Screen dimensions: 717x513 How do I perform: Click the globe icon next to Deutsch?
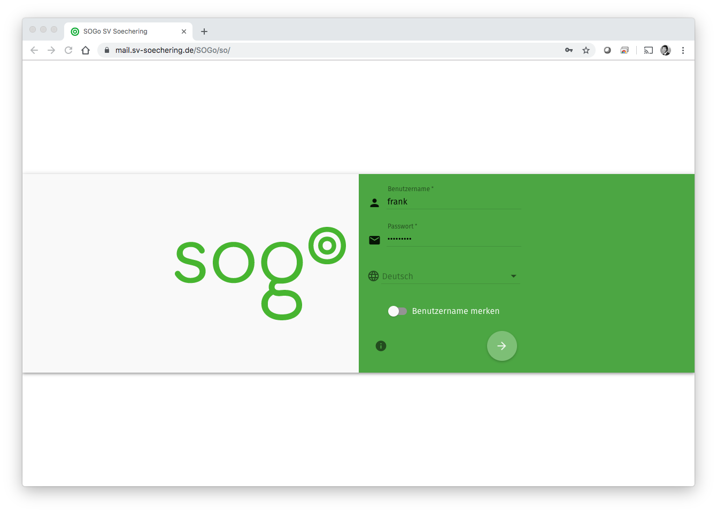tap(373, 276)
